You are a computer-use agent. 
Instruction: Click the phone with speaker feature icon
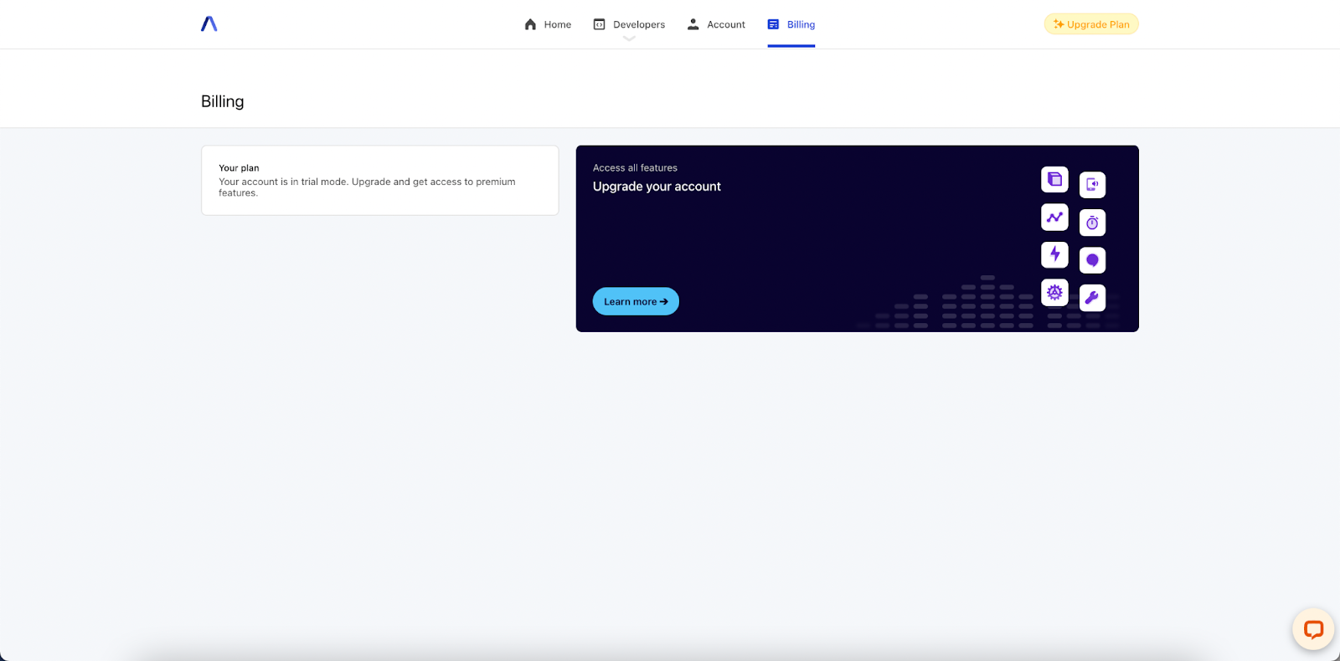pos(1092,185)
